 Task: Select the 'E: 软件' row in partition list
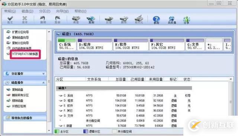[124, 106]
